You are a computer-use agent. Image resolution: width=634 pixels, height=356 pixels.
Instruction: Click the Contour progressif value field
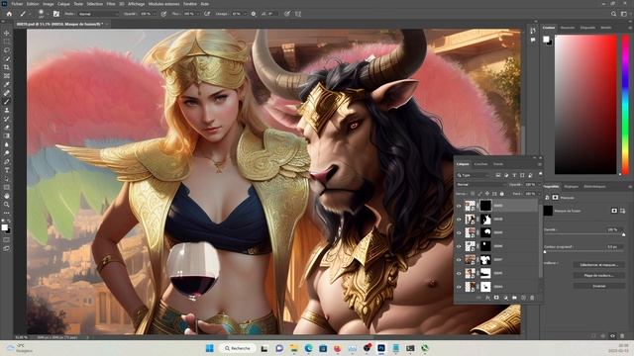click(x=613, y=246)
